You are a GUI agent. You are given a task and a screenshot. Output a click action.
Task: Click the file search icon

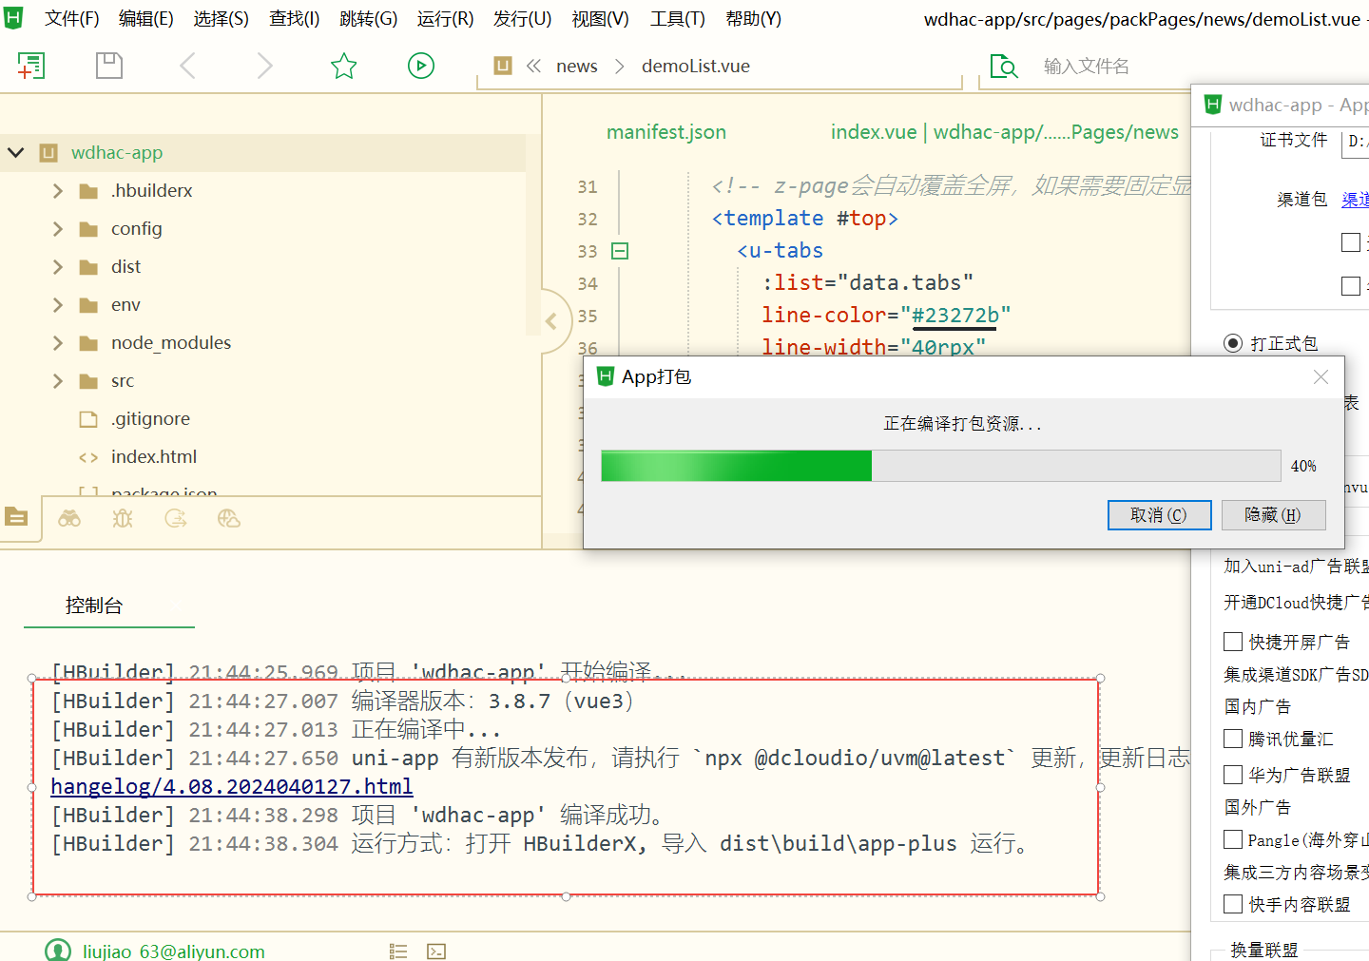1003,66
